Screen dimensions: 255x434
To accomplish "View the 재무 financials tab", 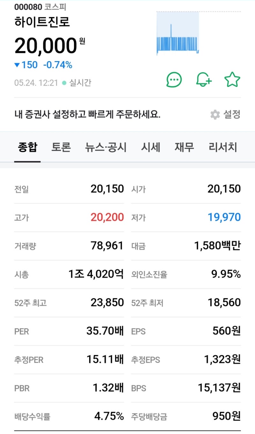I will 184,147.
